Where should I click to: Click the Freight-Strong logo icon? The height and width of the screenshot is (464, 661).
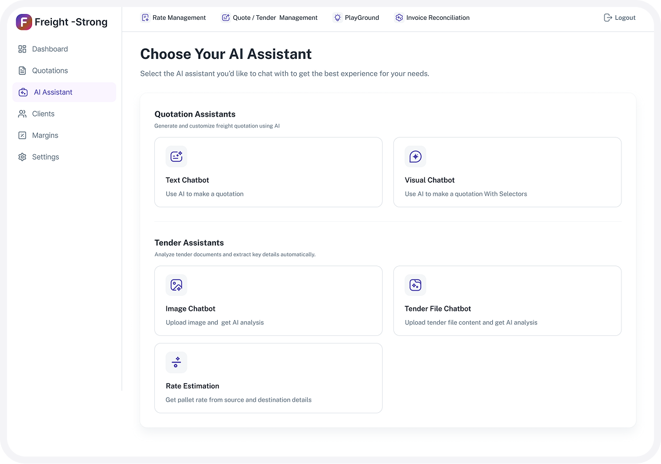[24, 22]
